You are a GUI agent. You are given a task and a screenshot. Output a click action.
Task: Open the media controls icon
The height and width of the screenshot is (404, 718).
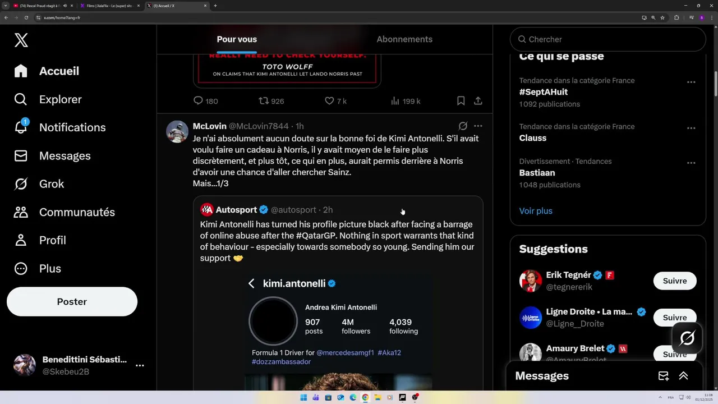[692, 17]
